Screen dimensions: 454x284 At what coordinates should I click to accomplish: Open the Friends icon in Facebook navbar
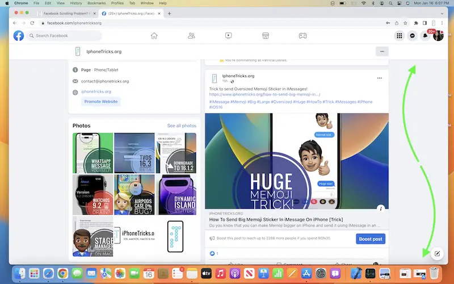coord(191,36)
